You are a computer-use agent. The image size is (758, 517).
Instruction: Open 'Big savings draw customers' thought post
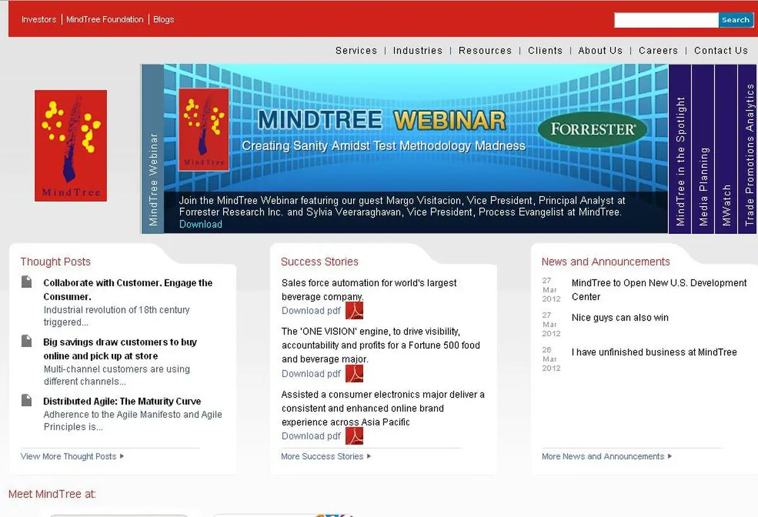tap(120, 349)
